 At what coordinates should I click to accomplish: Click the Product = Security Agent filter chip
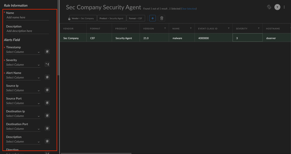[x=112, y=18]
